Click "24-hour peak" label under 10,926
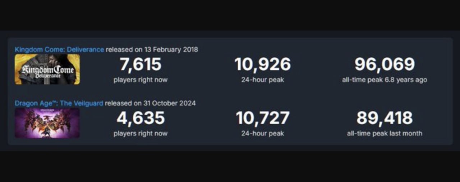Screen dimensions: 460x182 [x=262, y=80]
